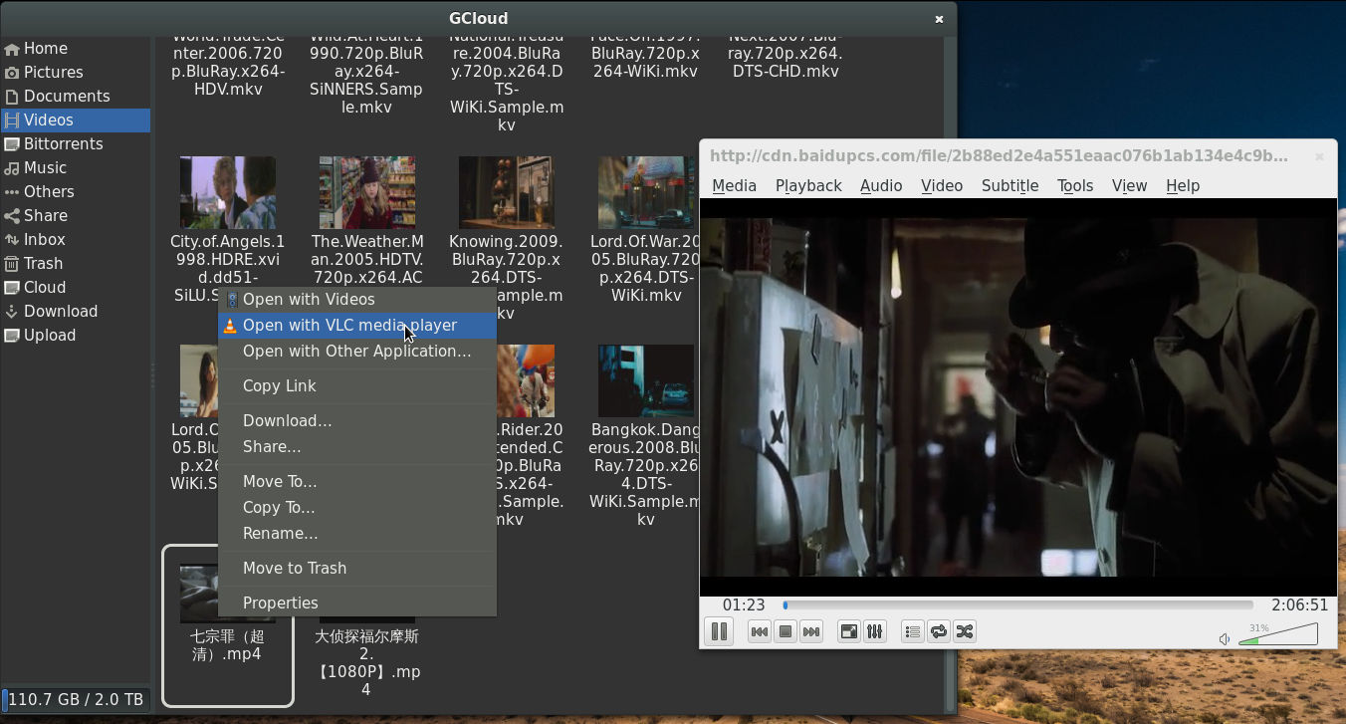Pause the VLC playback
This screenshot has height=724, width=1346.
click(718, 631)
